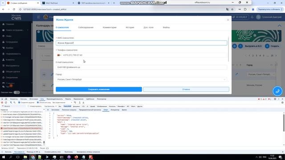Screen dimensions: 285x160
Task: Close the Жанна Жданов dialog
Action: click(x=228, y=20)
